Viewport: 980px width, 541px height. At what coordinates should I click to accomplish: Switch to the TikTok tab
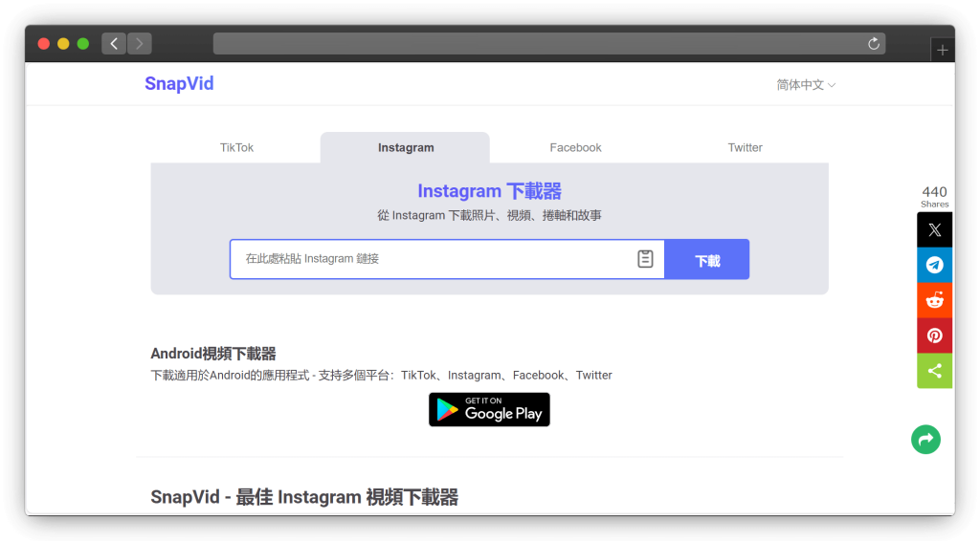[x=236, y=148]
